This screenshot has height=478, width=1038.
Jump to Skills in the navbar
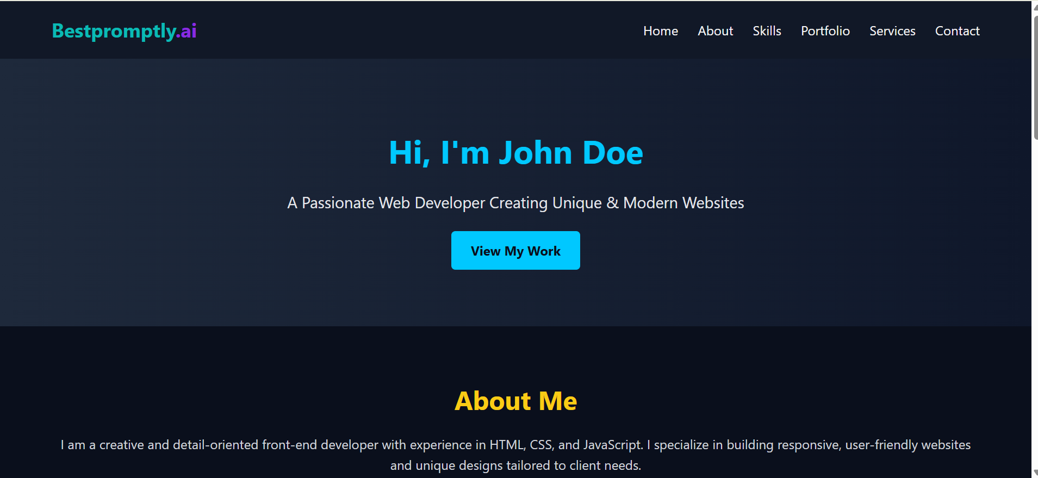coord(767,31)
